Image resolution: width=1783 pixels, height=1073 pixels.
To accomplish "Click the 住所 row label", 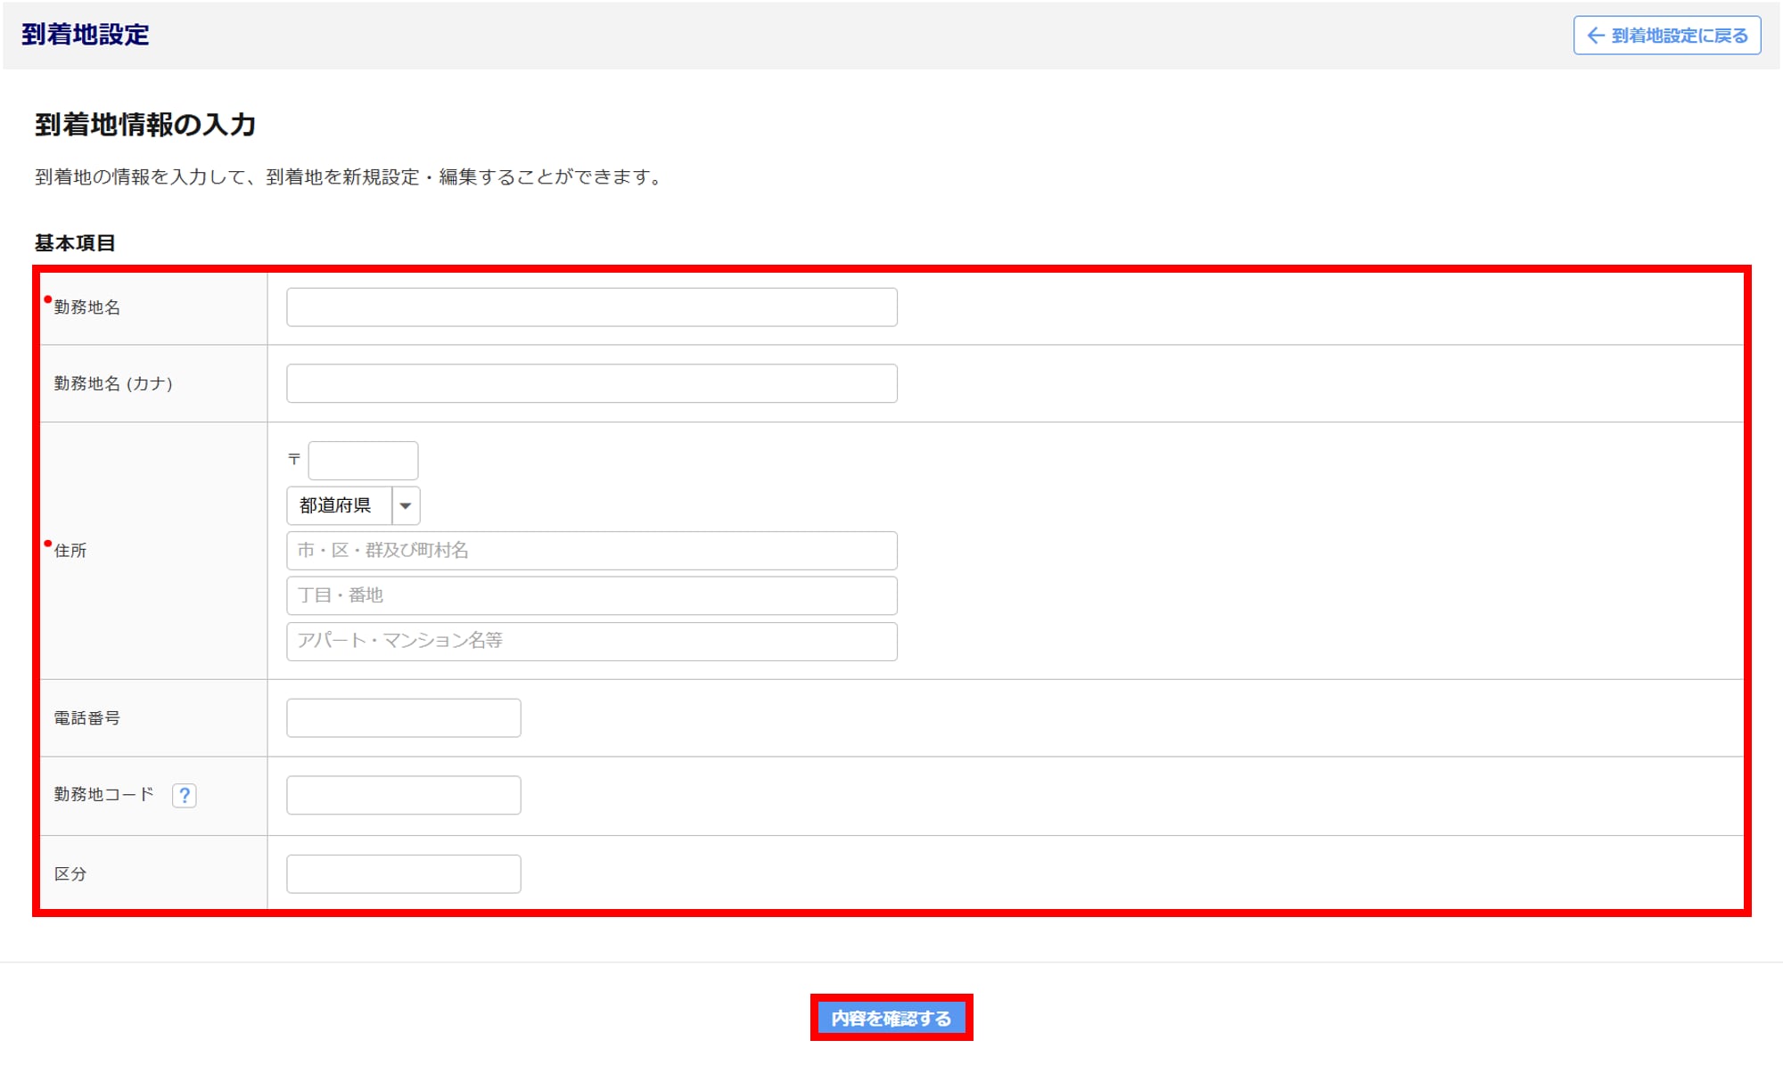I will click(70, 551).
